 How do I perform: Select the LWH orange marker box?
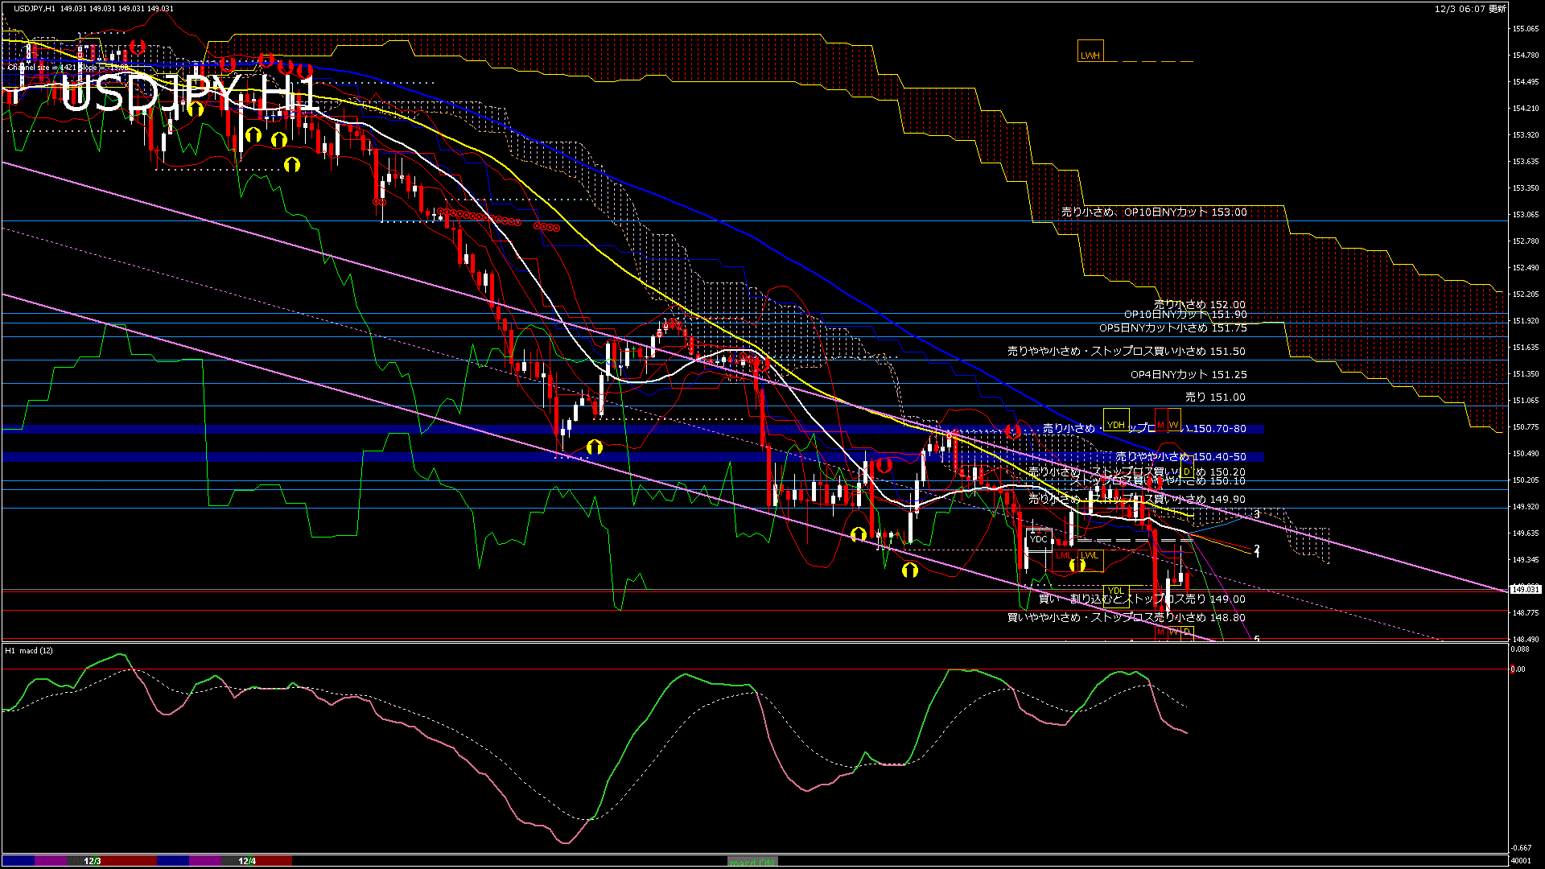tap(1090, 51)
